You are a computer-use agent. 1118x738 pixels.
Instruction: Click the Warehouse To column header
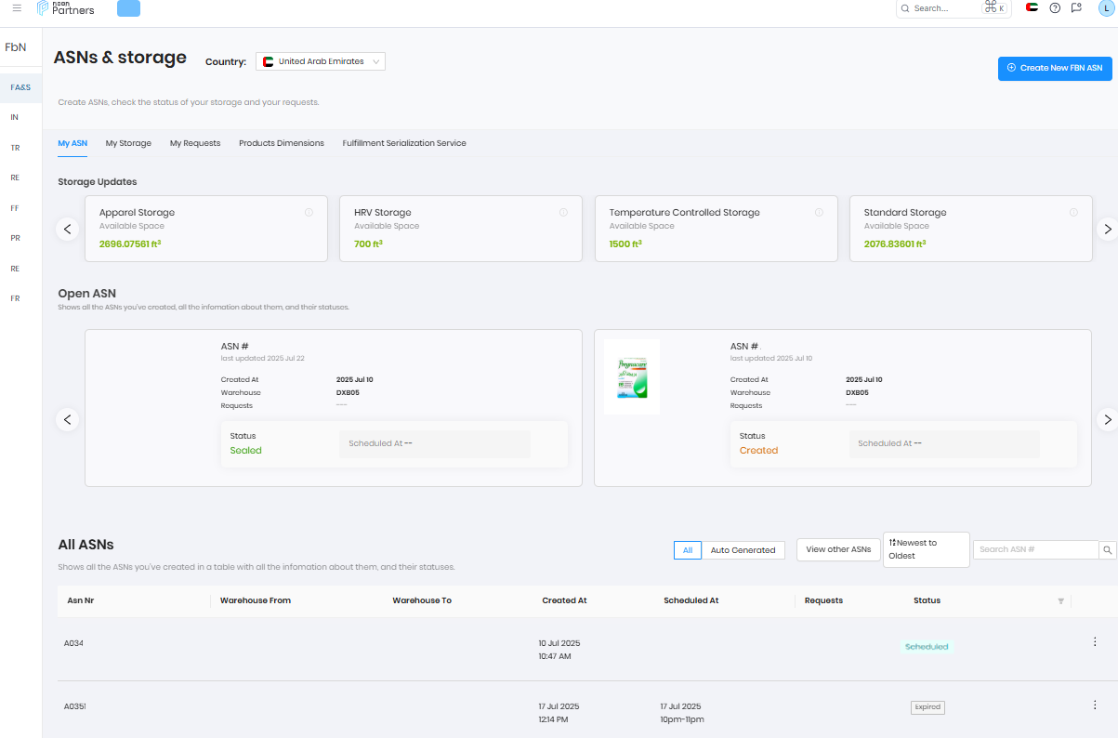pos(422,600)
